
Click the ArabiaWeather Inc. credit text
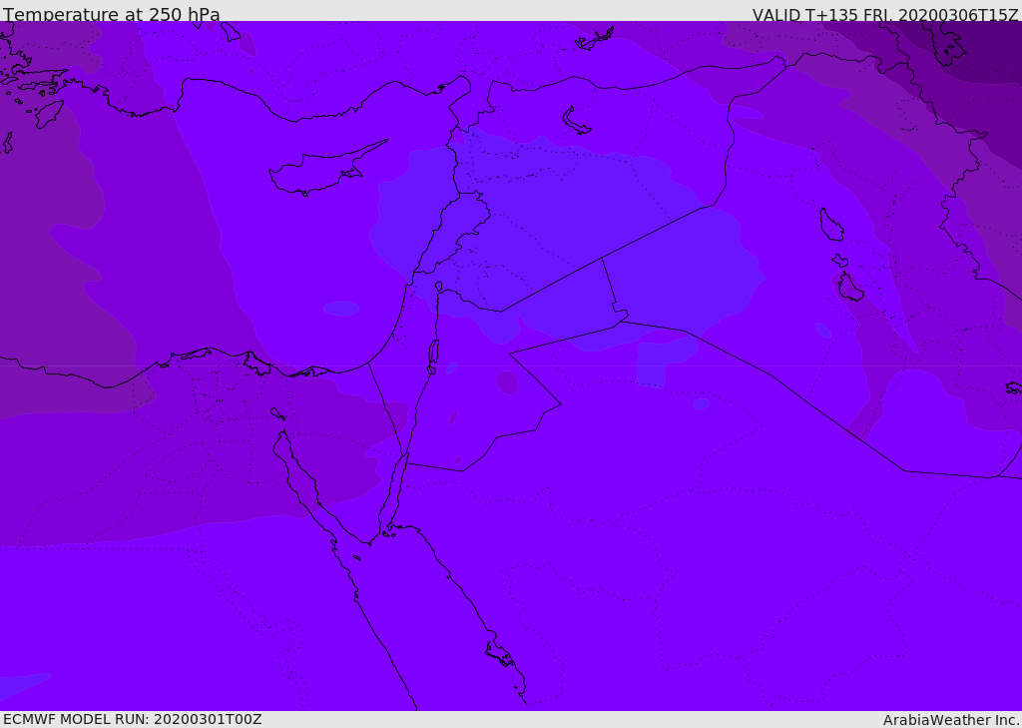951,720
